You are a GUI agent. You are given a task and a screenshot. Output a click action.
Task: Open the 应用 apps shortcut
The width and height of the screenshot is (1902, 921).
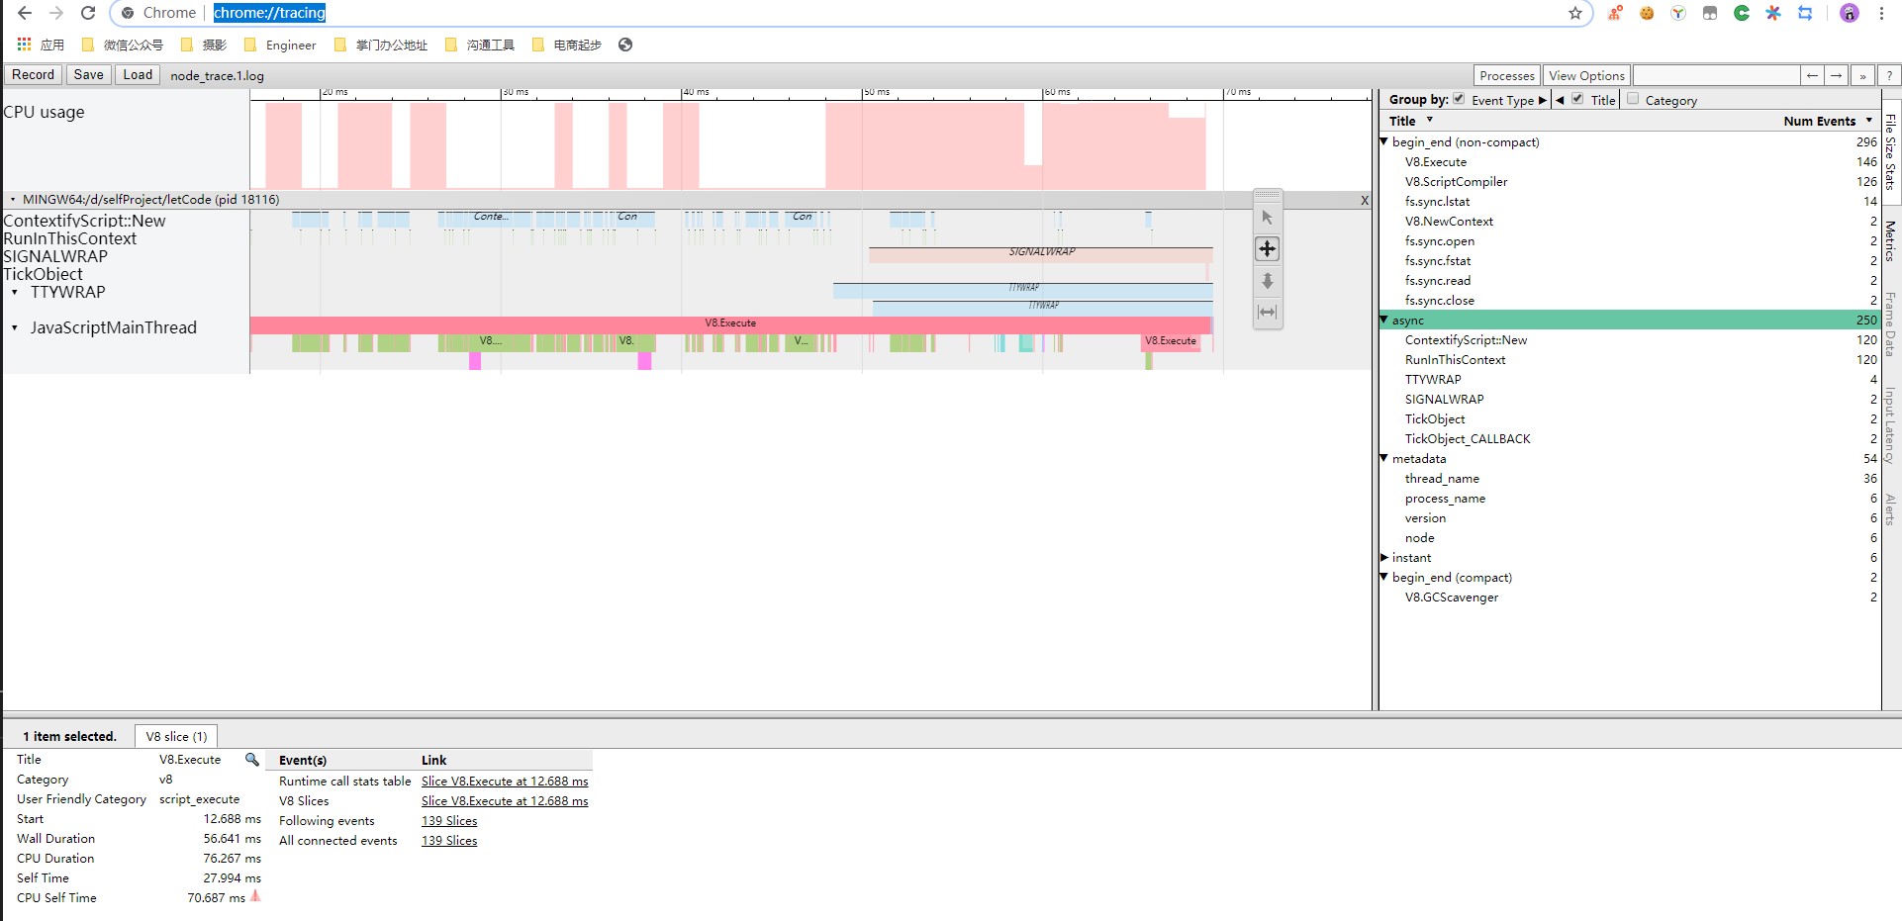click(41, 45)
